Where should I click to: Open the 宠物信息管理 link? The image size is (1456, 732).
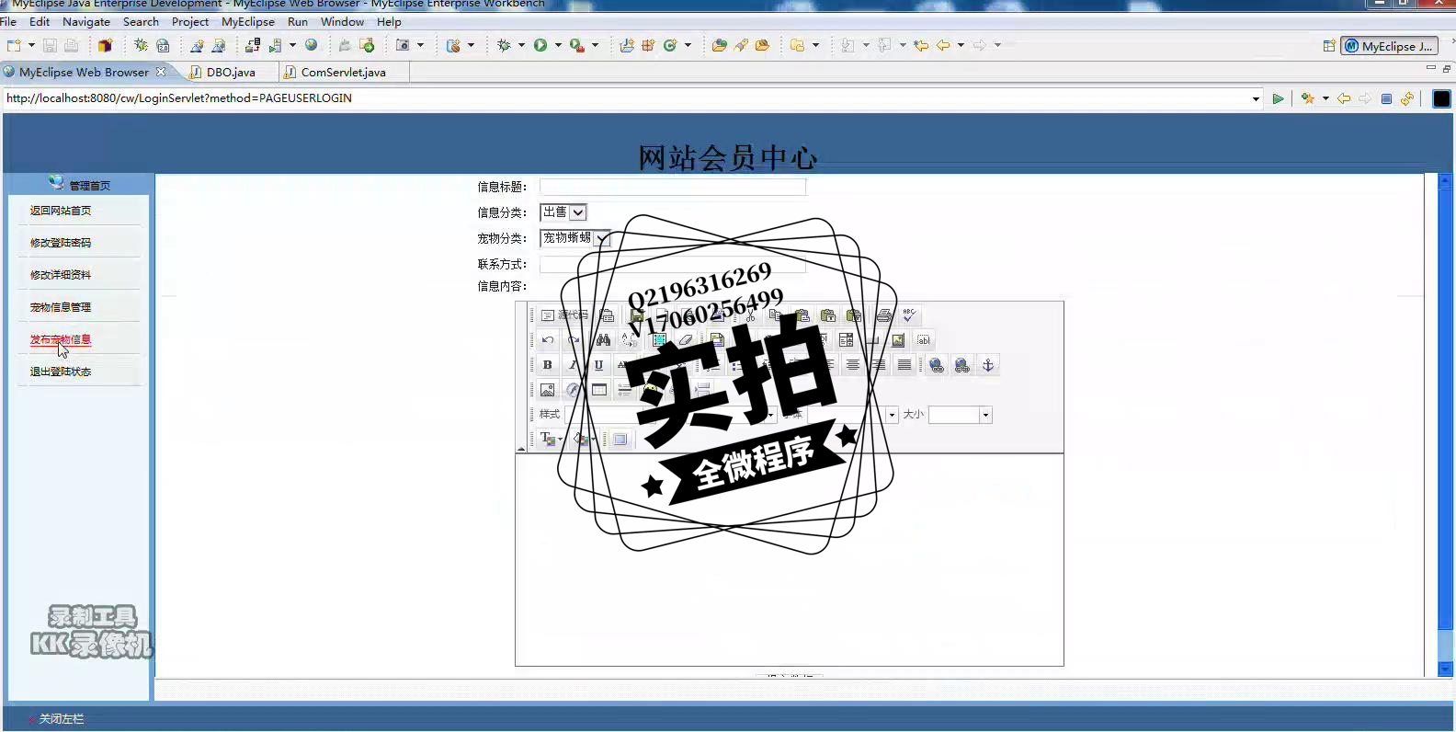pyautogui.click(x=61, y=307)
